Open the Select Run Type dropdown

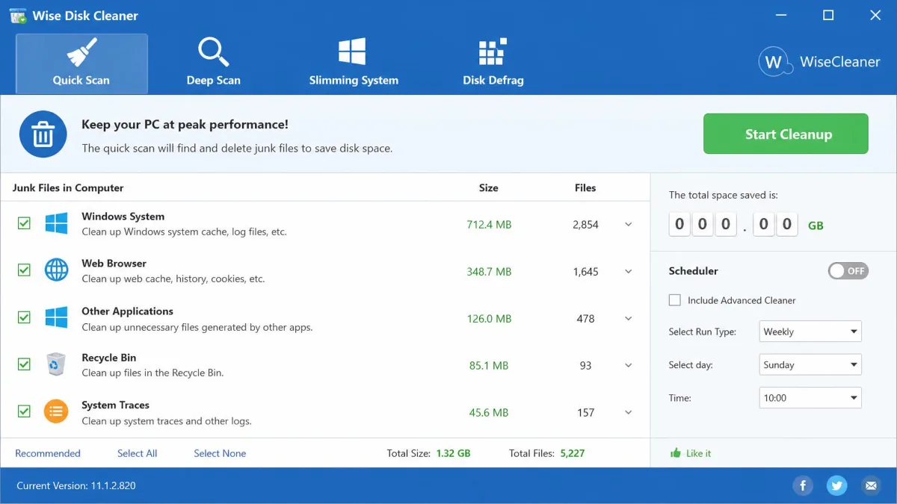point(810,332)
